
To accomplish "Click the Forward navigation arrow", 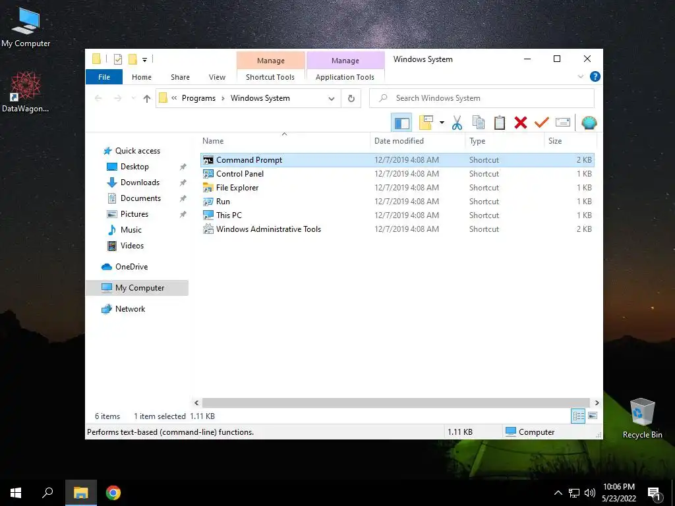I will (x=117, y=99).
